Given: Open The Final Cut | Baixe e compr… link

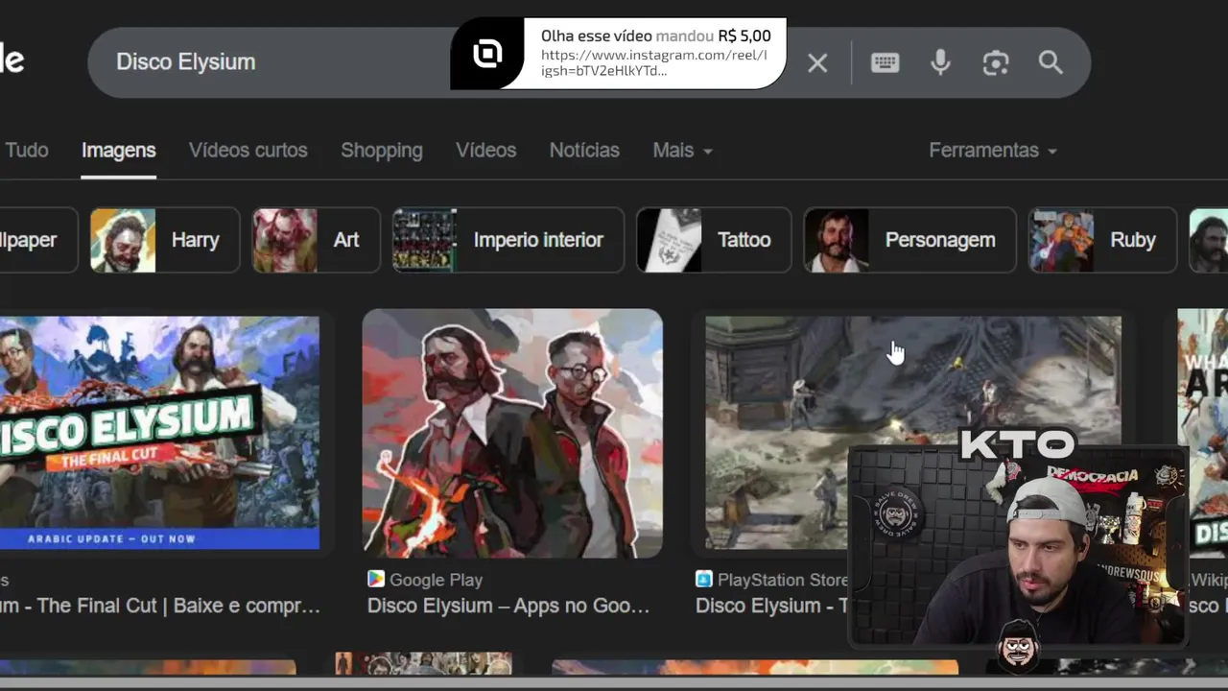Looking at the screenshot, I should 160,606.
